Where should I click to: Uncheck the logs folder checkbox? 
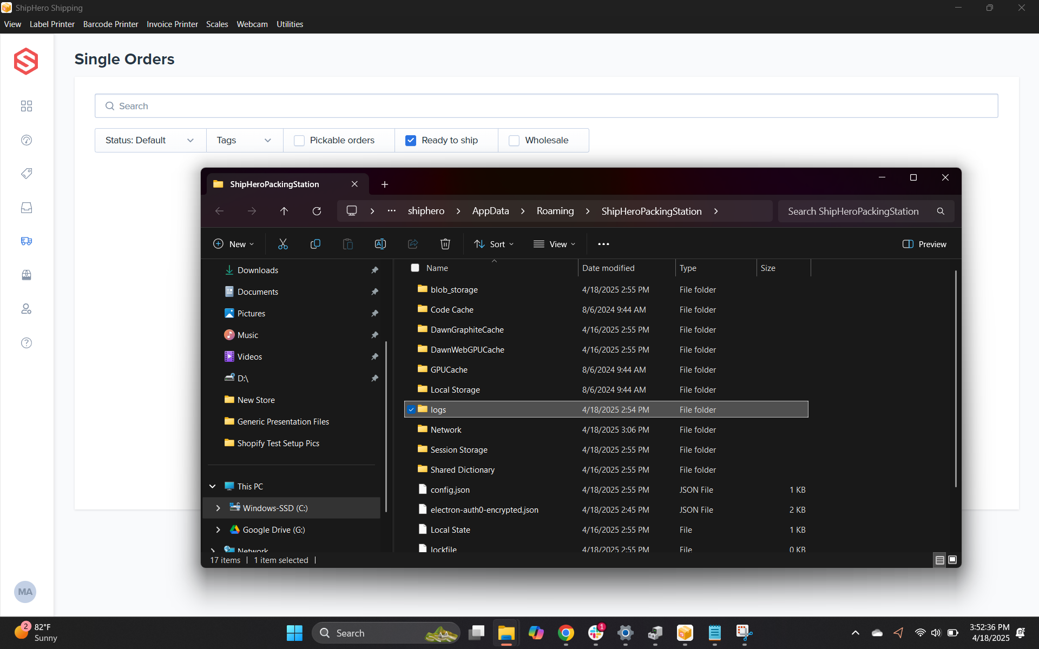(x=411, y=409)
